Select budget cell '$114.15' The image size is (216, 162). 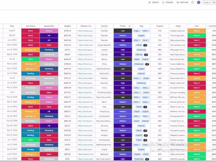tap(67, 140)
